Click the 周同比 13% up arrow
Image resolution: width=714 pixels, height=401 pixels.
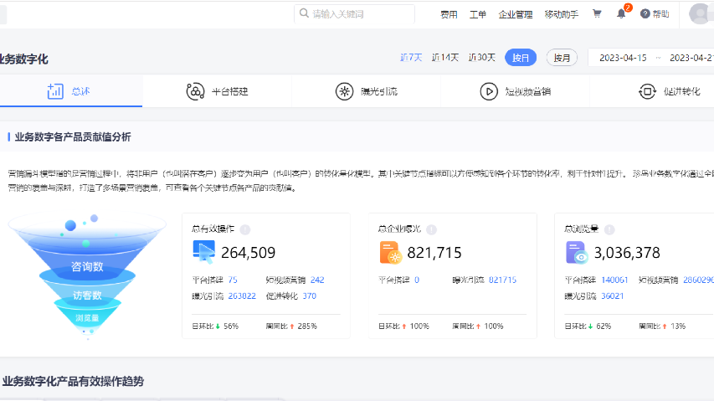pyautogui.click(x=665, y=326)
